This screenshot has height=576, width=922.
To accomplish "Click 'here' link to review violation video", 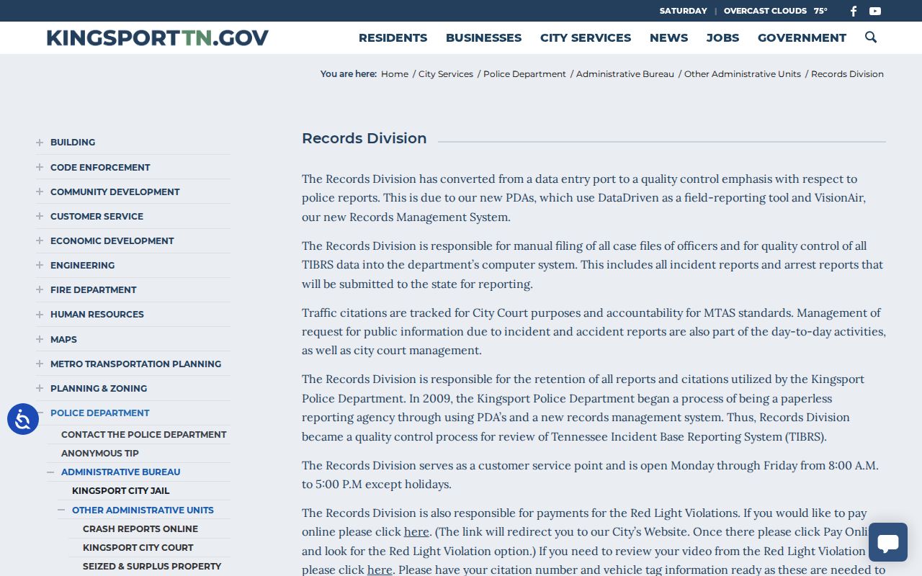I will point(380,570).
